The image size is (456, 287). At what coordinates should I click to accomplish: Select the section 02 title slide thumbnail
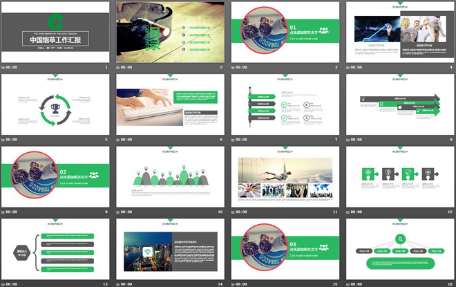coord(55,176)
